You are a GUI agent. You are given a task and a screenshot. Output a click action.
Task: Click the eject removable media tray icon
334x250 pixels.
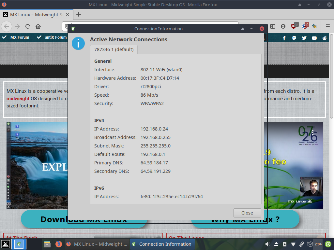276,244
